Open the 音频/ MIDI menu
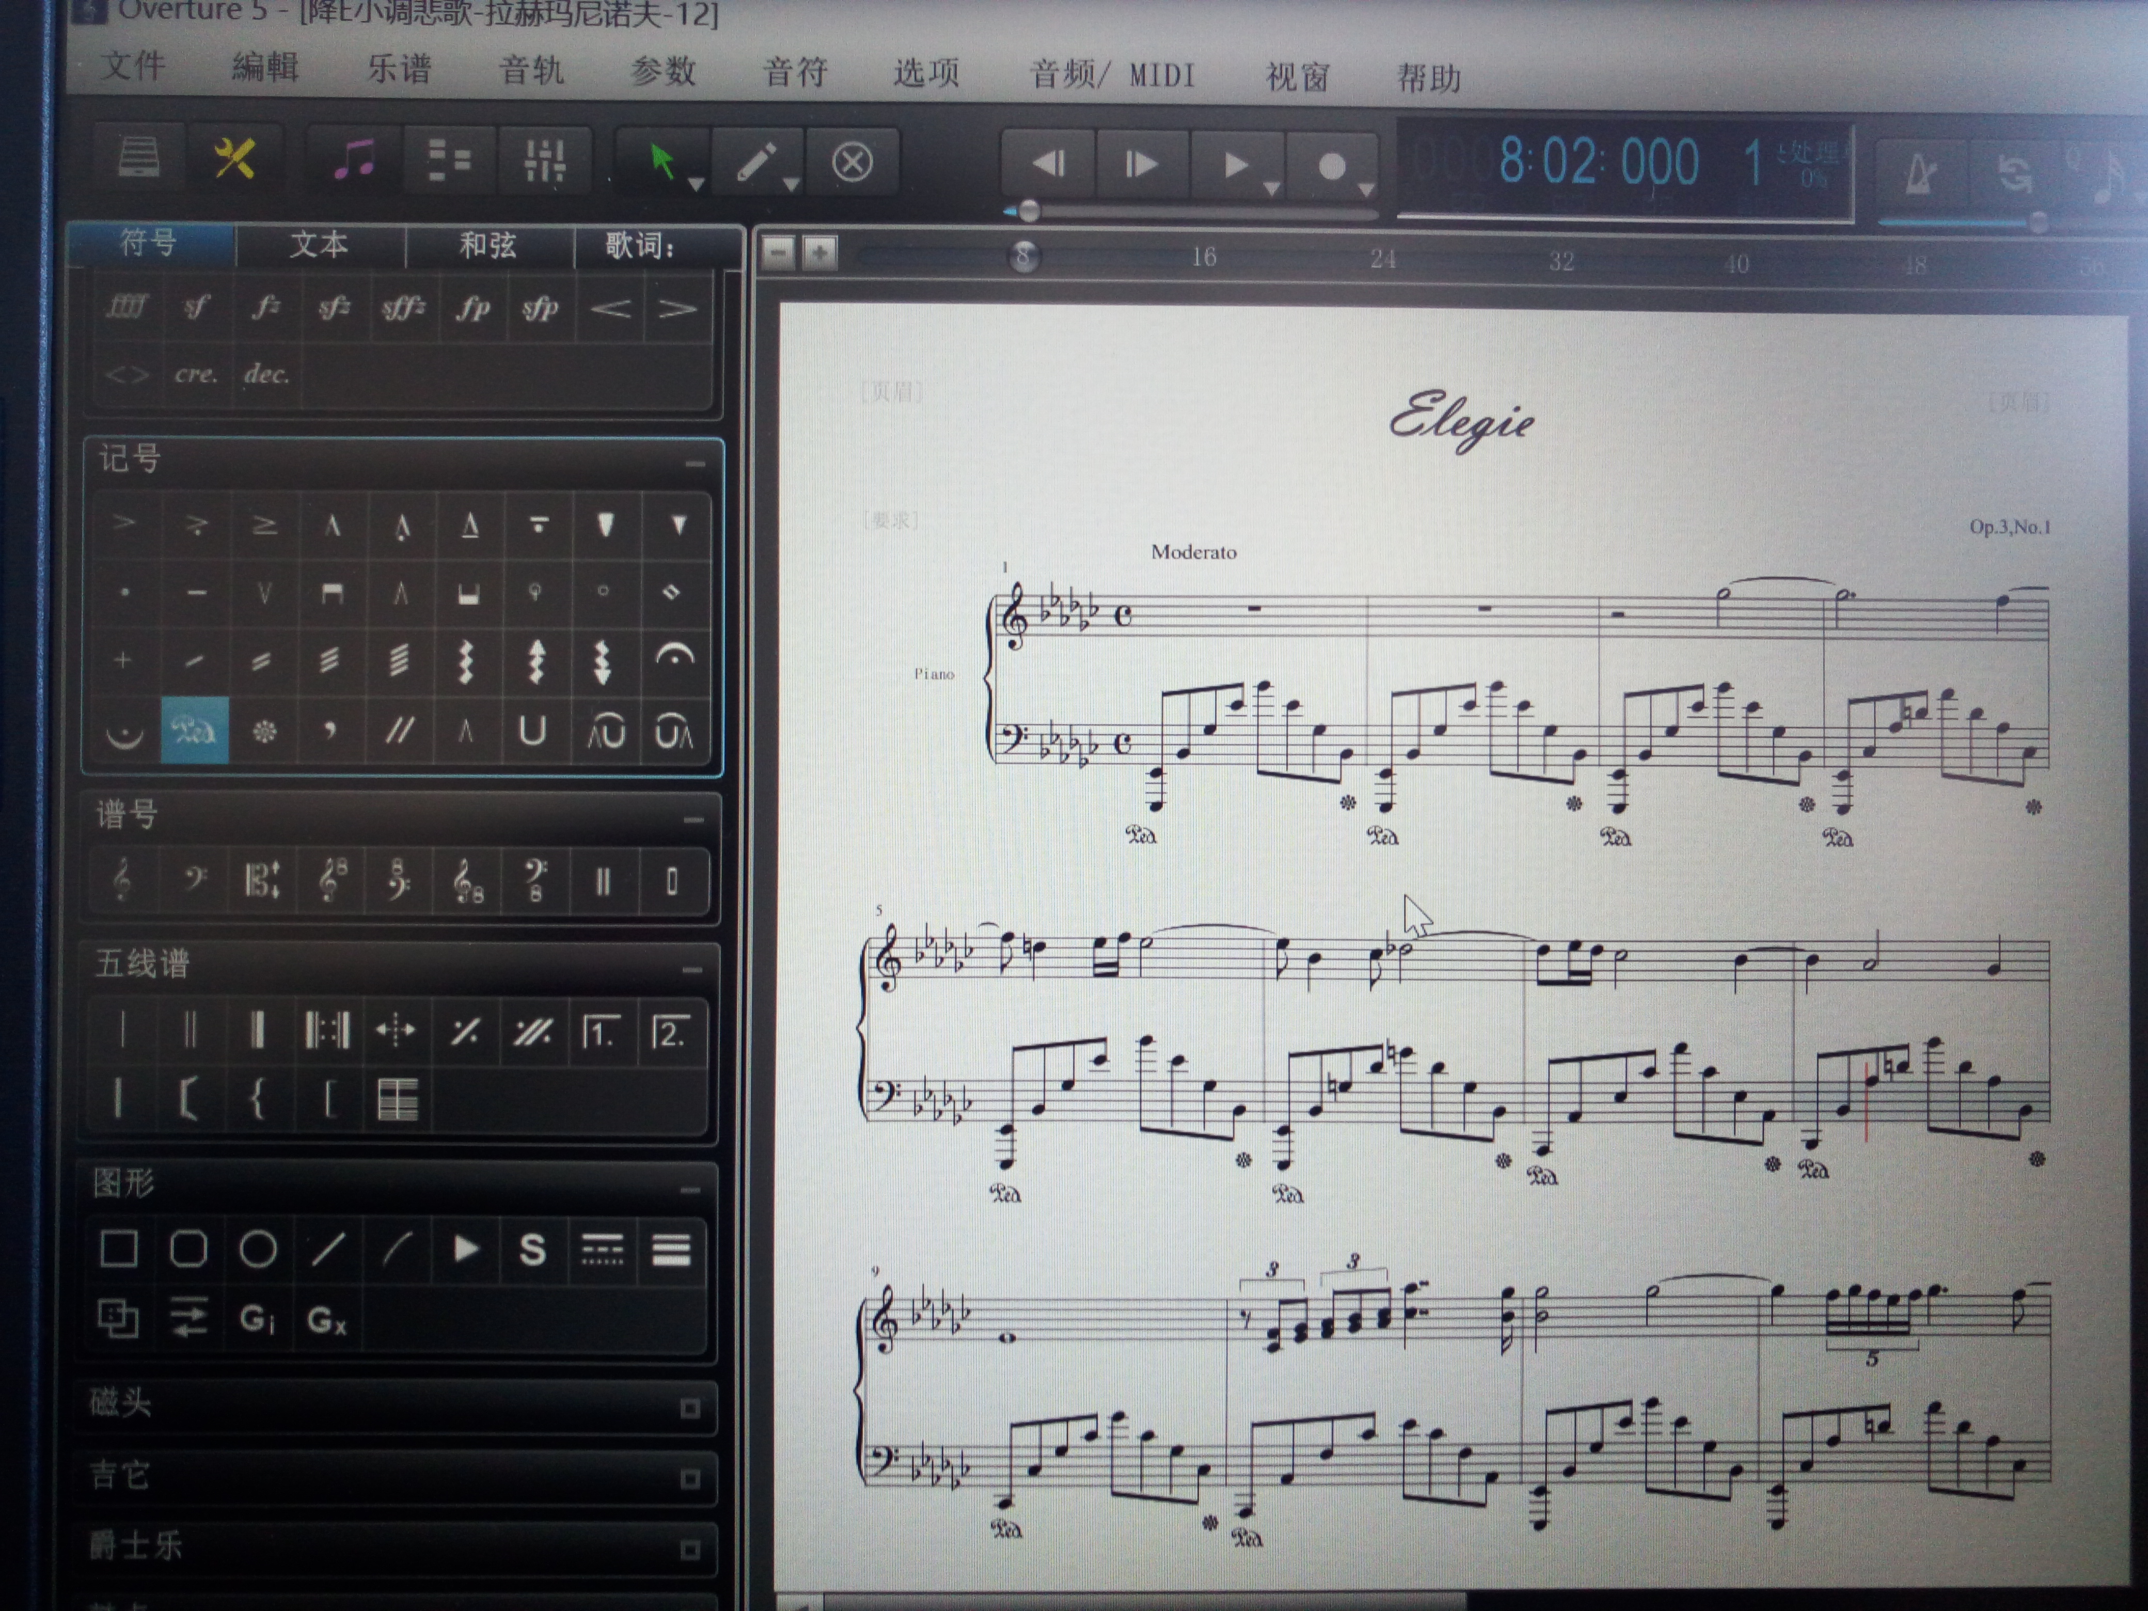Screen dimensions: 2148x1611 coord(1112,75)
